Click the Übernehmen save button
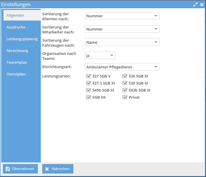Image resolution: width=206 pixels, height=177 pixels. [x=21, y=169]
